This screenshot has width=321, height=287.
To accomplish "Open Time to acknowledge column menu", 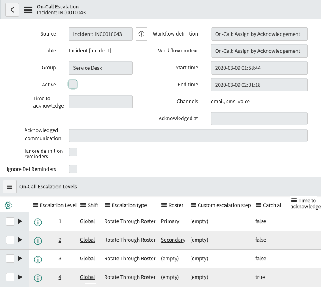I will pyautogui.click(x=294, y=200).
